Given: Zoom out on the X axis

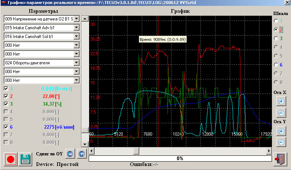Looking at the screenshot, I should [281, 113].
